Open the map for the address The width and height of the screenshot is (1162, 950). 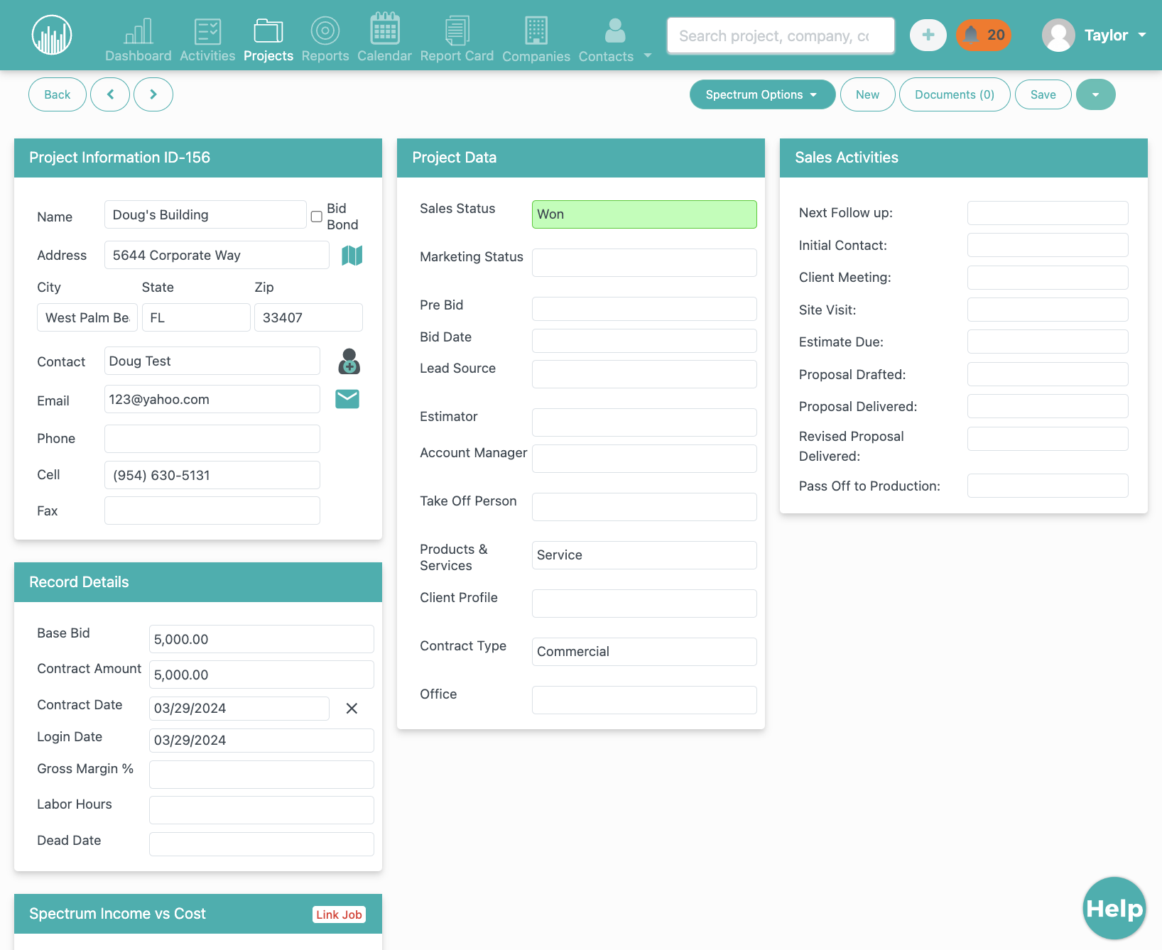(x=352, y=255)
